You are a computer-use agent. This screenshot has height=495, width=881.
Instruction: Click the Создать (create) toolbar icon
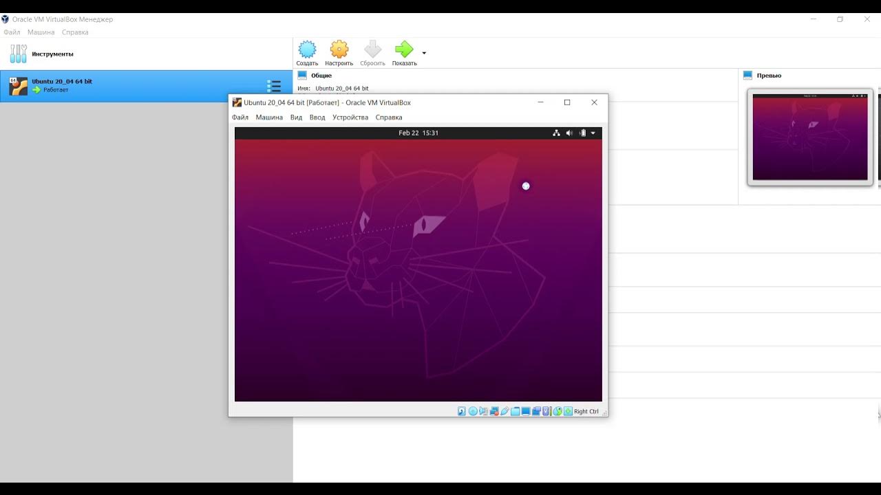[307, 49]
